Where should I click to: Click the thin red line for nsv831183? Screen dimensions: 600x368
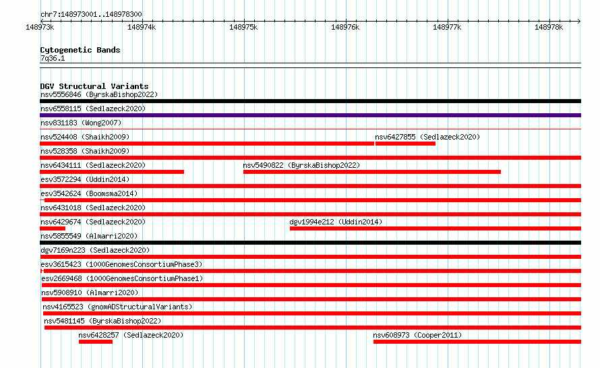310,129
